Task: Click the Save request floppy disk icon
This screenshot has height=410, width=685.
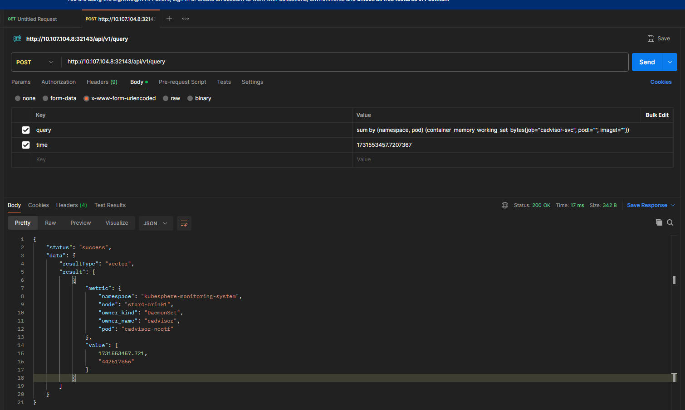Action: point(651,39)
